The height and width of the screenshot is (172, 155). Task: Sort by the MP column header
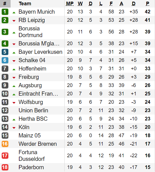70,4
